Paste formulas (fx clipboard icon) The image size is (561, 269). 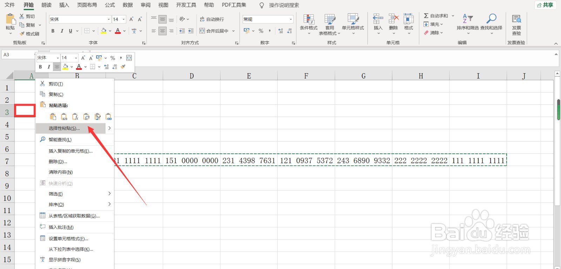[x=75, y=117]
